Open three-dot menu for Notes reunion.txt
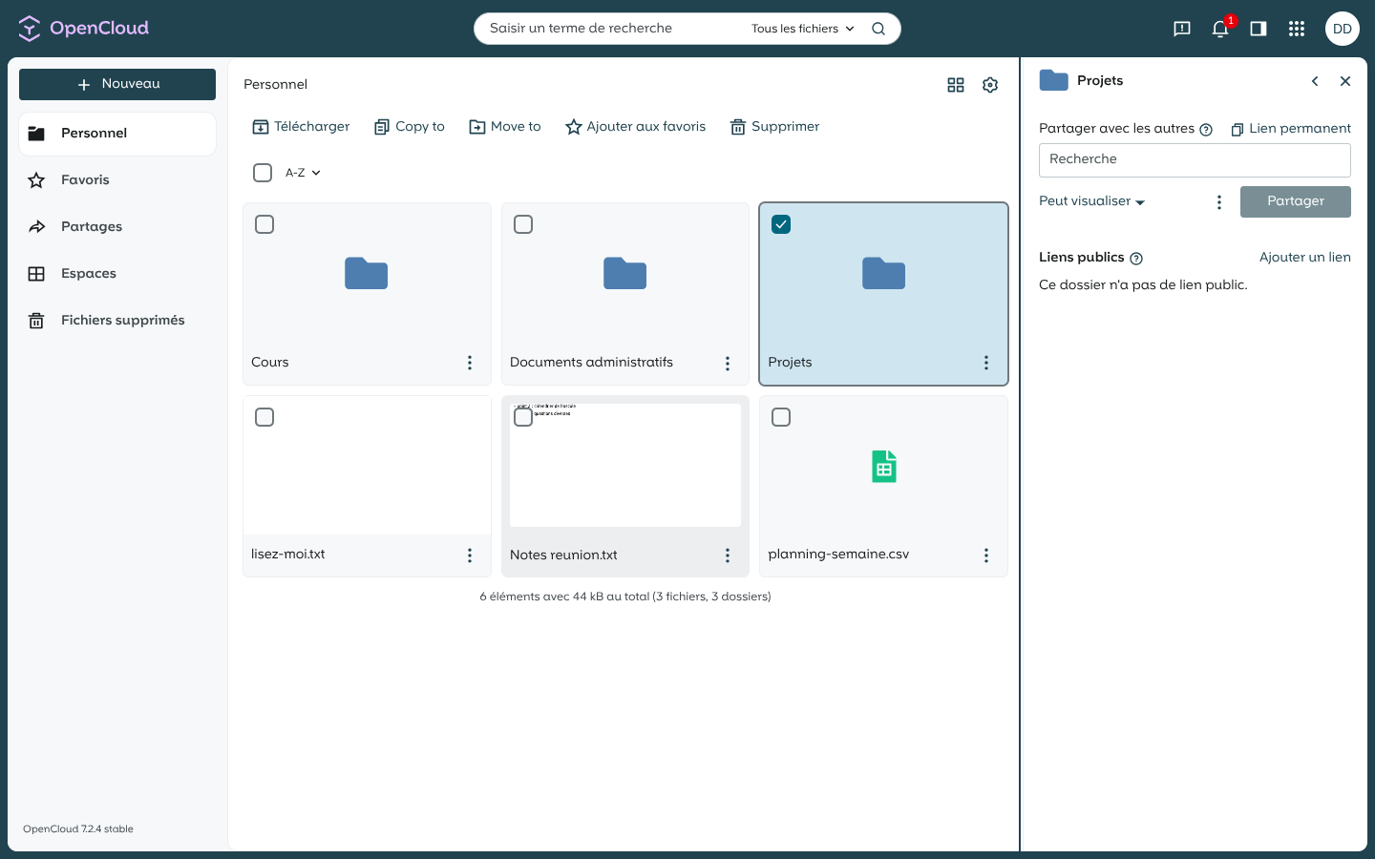 (728, 555)
